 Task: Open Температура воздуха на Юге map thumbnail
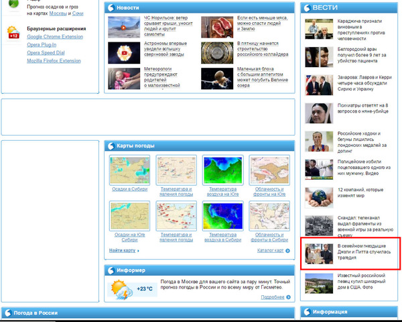(x=223, y=170)
